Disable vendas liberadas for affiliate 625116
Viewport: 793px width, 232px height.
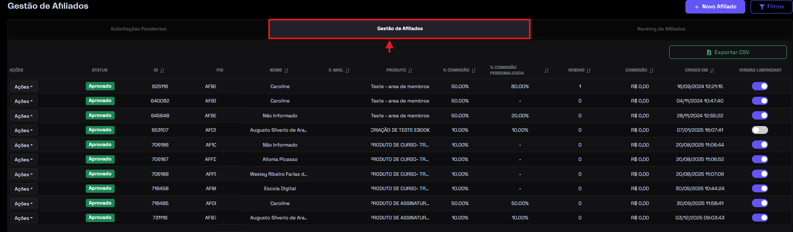[760, 86]
